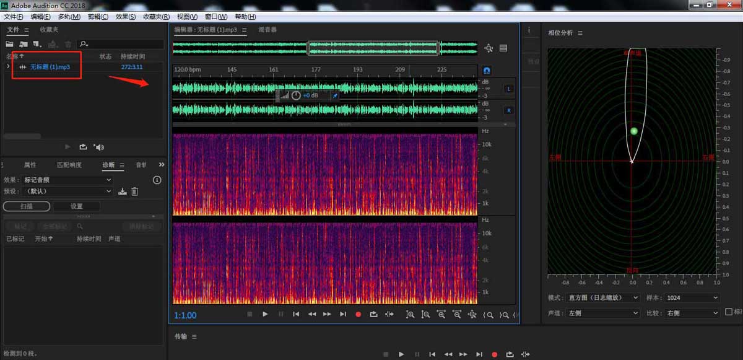
Task: Click the 设置 button
Action: click(76, 206)
